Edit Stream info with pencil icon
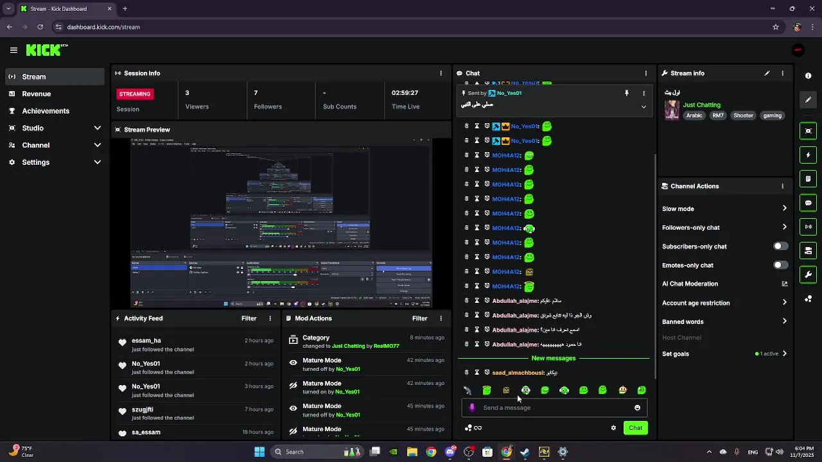This screenshot has height=462, width=822. (767, 73)
